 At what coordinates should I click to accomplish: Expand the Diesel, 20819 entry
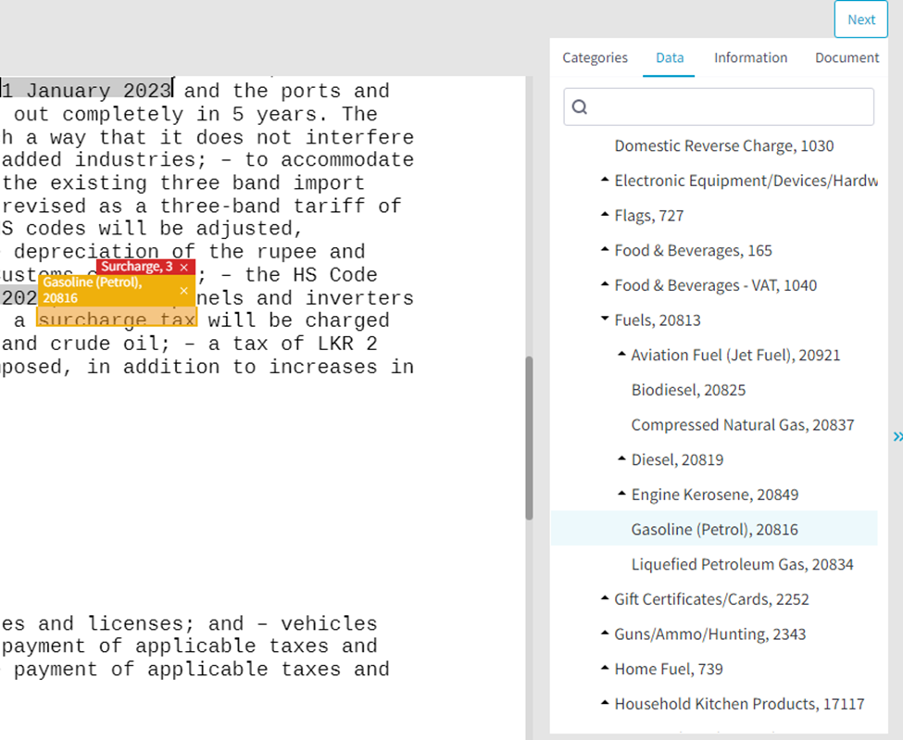[x=621, y=458]
